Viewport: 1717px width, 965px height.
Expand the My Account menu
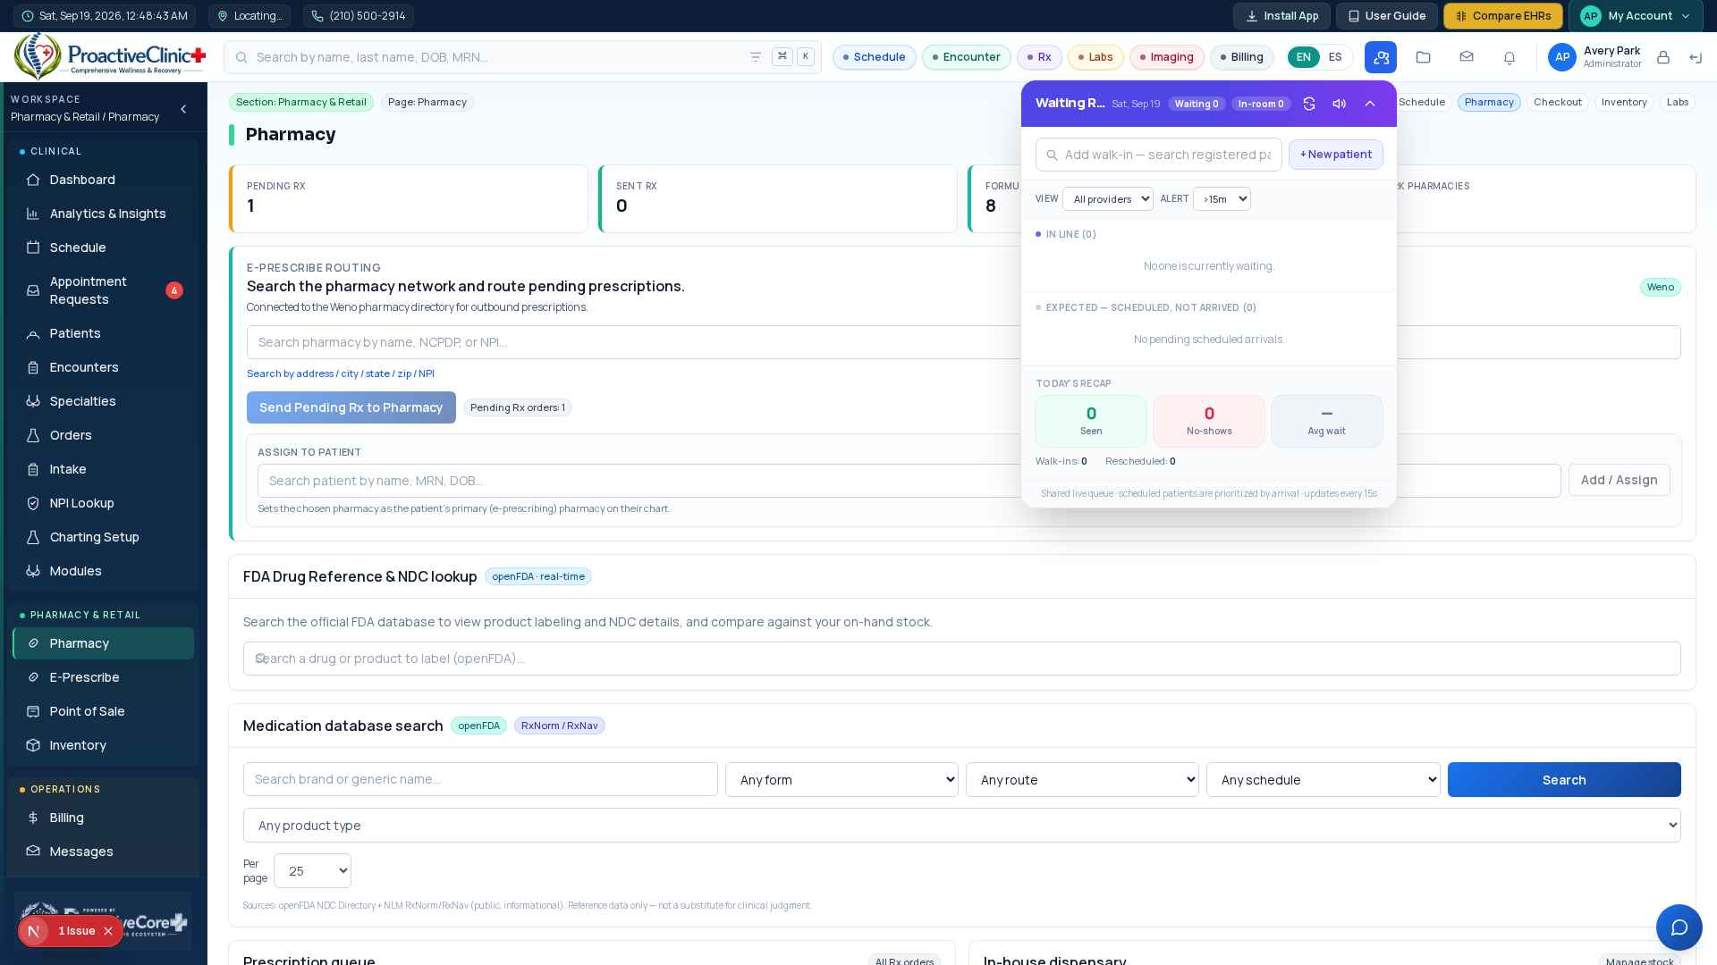1636,16
